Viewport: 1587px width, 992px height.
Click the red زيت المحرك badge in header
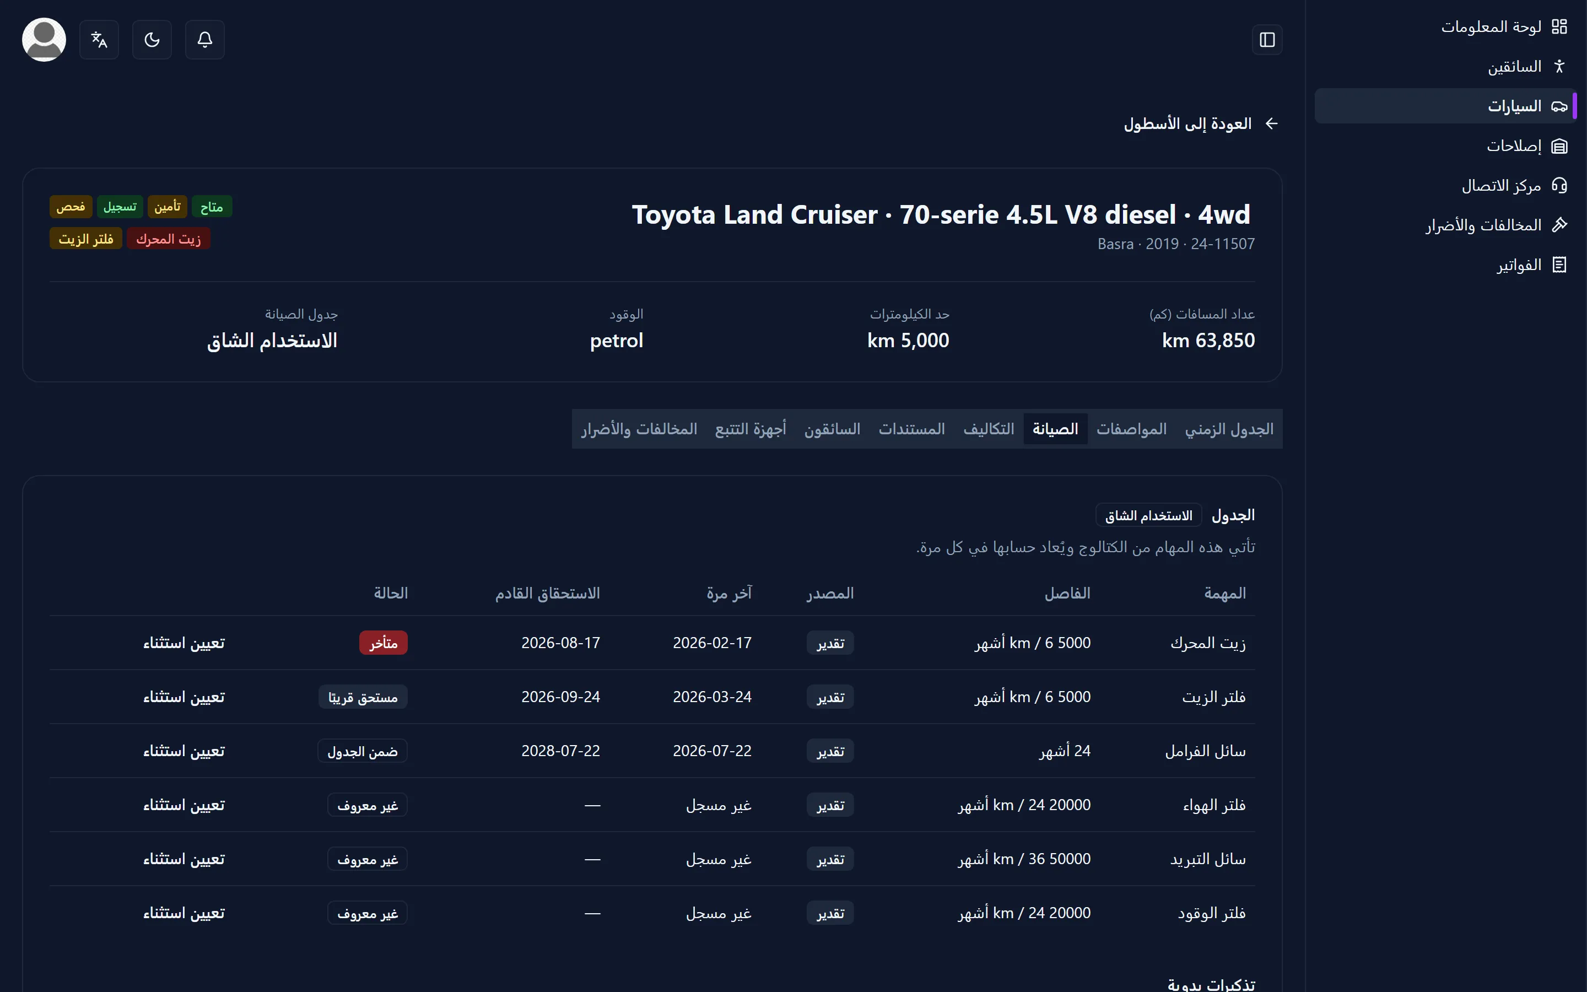[x=169, y=239]
